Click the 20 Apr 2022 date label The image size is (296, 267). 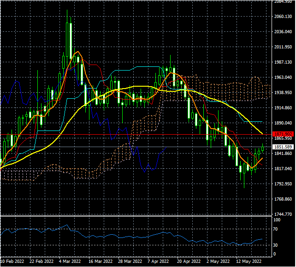click(189, 261)
